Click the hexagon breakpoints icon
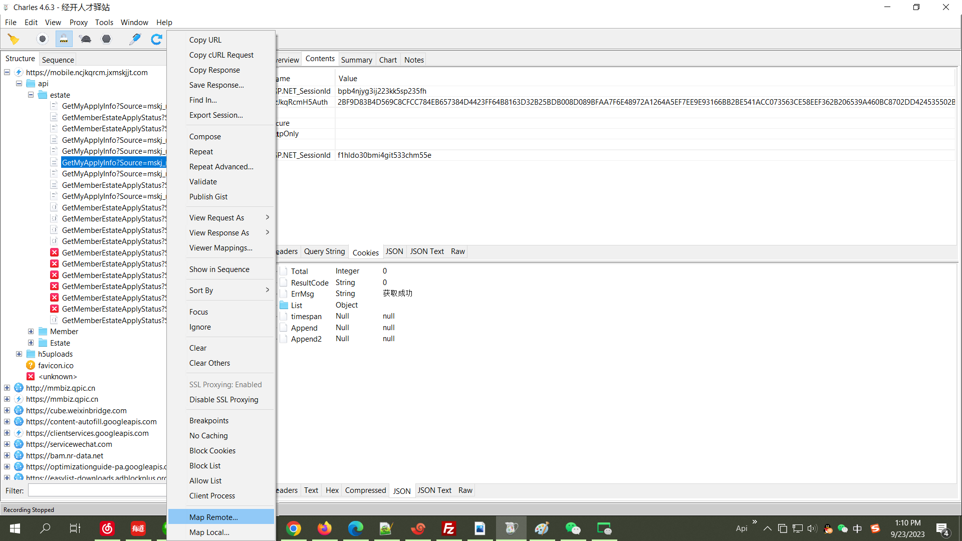This screenshot has width=962, height=541. pos(106,39)
